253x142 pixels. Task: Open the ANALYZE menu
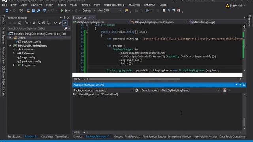point(134,5)
